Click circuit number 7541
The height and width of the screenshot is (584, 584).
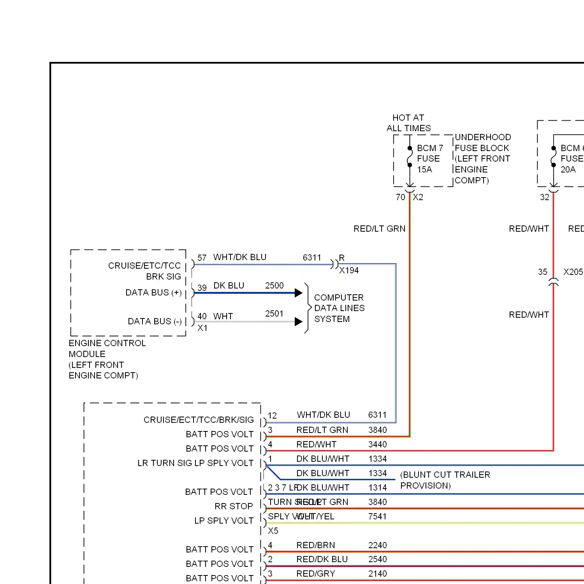(377, 516)
